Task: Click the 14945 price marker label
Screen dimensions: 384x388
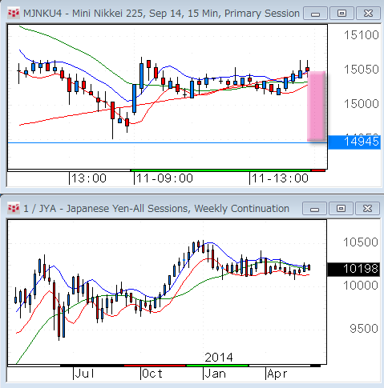Action: (354, 142)
